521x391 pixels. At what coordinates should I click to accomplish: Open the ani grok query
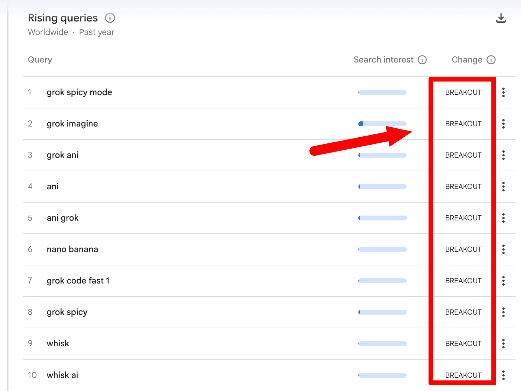(x=63, y=218)
